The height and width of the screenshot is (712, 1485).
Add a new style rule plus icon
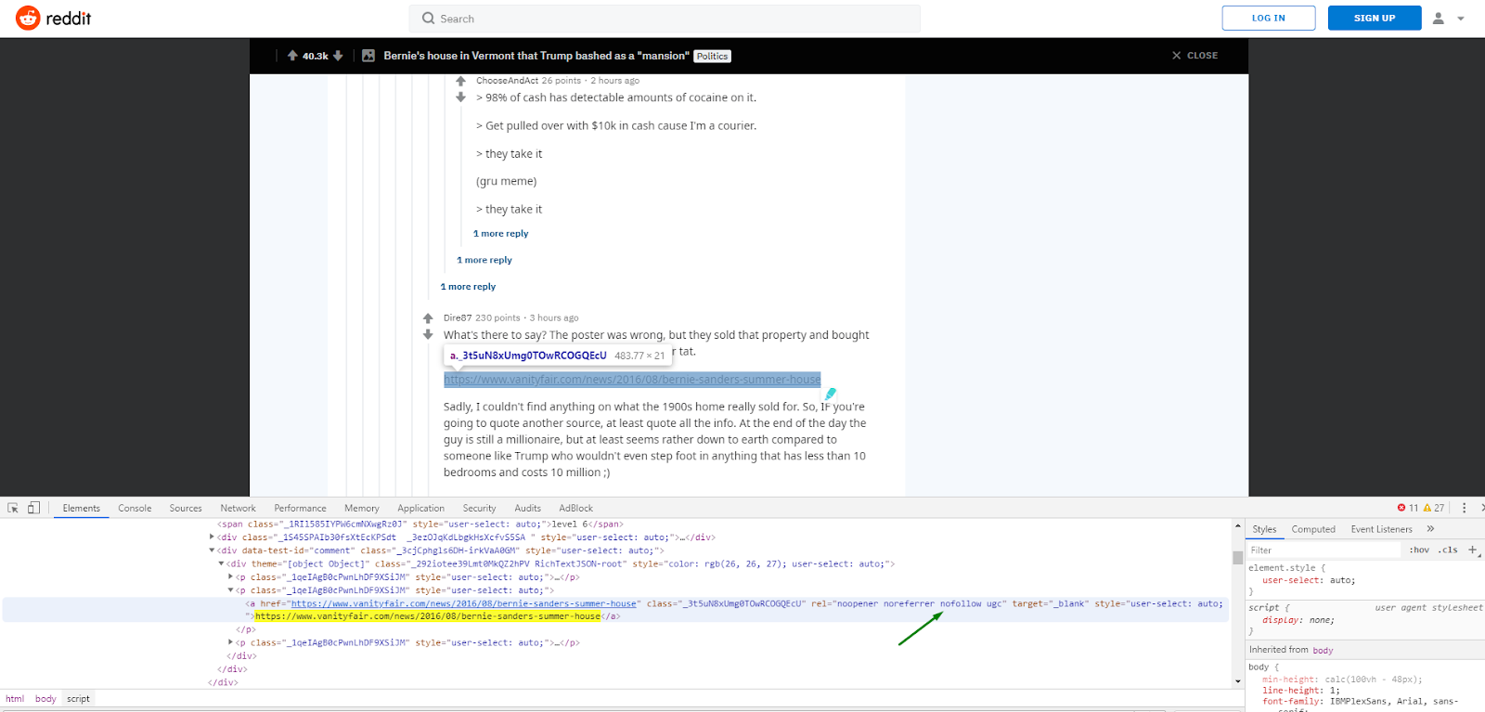point(1472,550)
